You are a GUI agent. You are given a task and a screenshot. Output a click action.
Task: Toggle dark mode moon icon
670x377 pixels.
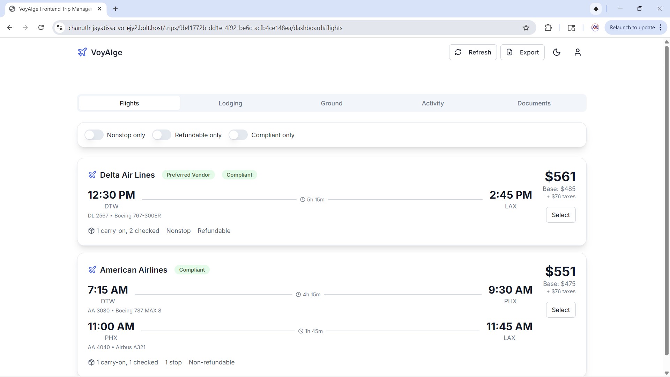click(557, 52)
